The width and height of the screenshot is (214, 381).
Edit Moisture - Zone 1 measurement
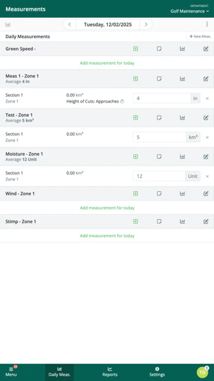click(206, 157)
